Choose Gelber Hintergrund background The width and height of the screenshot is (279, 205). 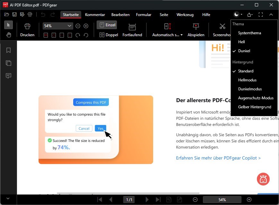[x=254, y=107]
